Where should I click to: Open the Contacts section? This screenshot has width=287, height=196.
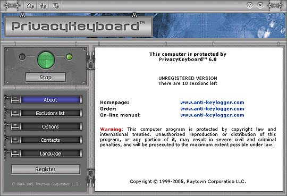50,140
